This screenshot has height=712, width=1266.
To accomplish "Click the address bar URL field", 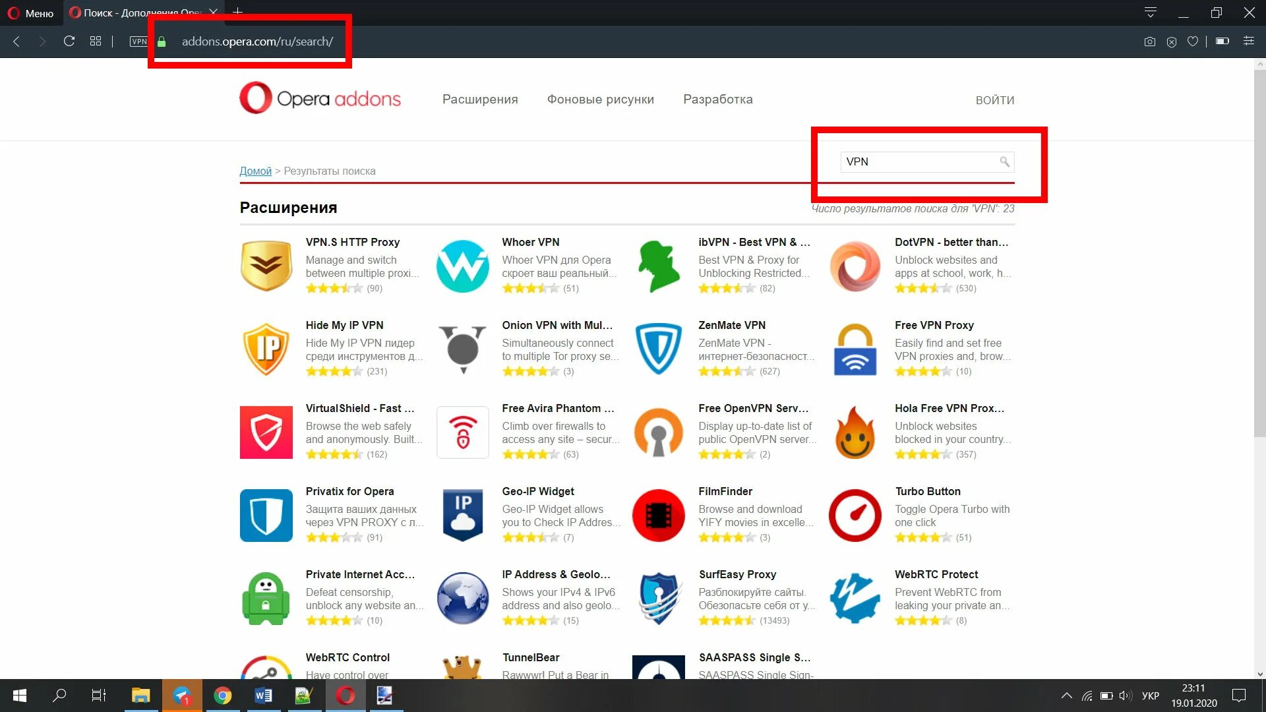I will point(256,41).
